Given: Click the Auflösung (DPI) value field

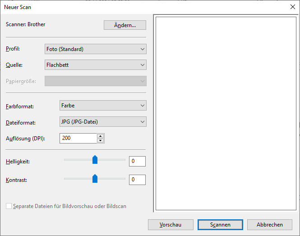Looking at the screenshot, I should pos(78,138).
